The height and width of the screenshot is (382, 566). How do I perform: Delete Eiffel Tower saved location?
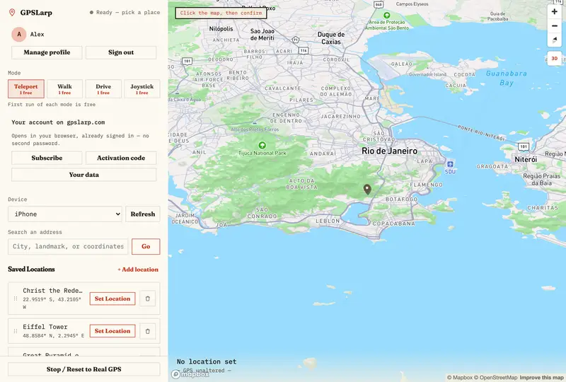[x=148, y=331]
